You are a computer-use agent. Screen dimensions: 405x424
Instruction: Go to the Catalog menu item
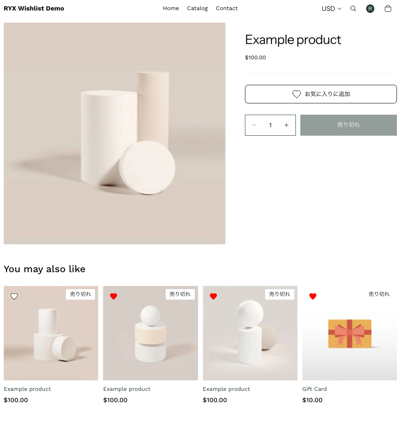pyautogui.click(x=197, y=8)
